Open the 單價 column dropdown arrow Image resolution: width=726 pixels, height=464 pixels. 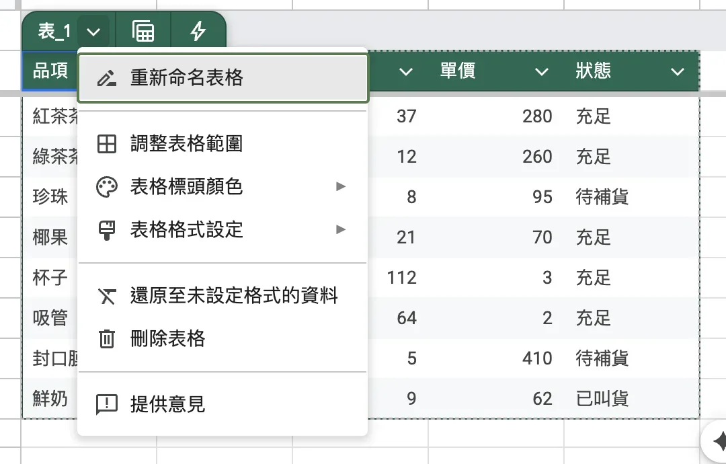541,72
